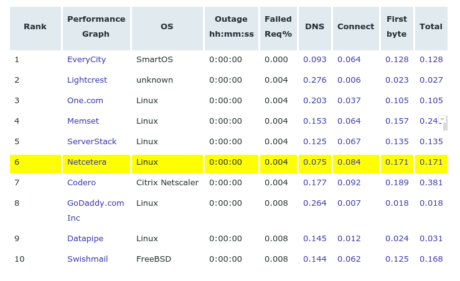Click the Rank column header
This screenshot has height=281, width=460.
tap(35, 27)
